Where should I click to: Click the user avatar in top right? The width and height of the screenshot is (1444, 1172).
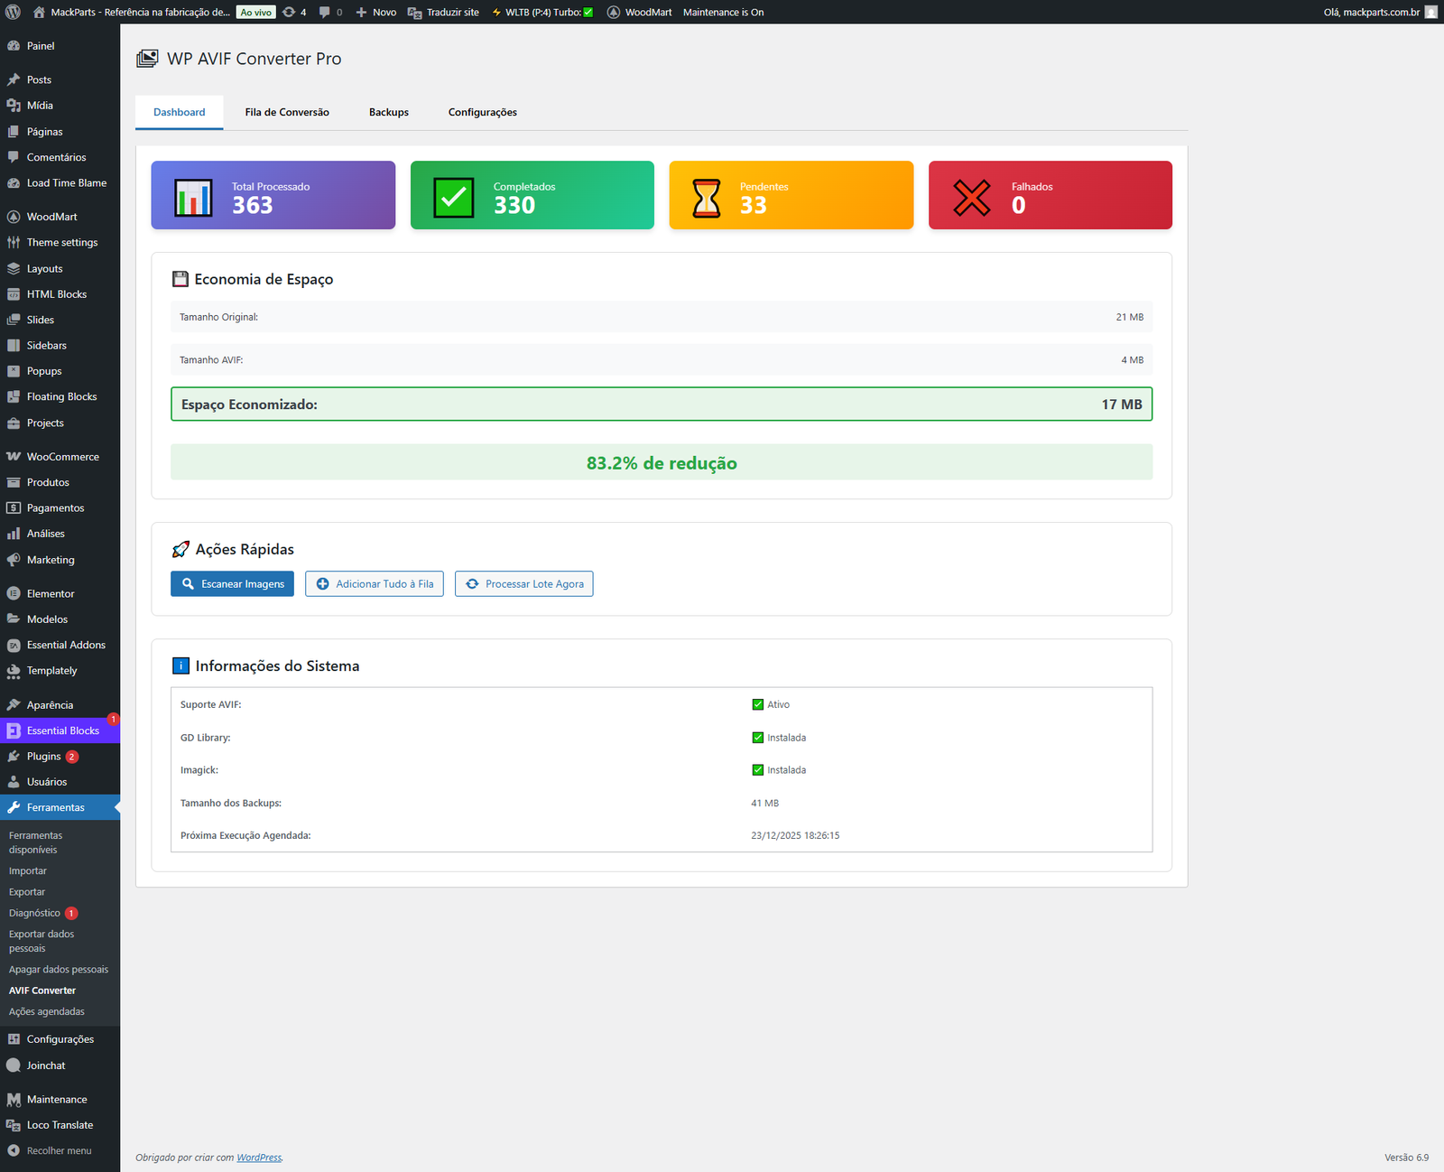[x=1430, y=12]
